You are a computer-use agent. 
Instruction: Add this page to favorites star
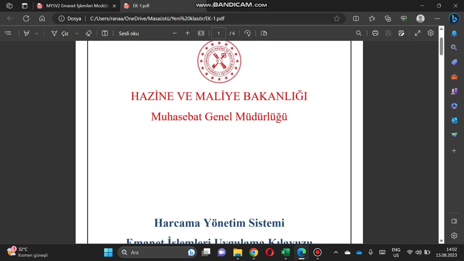click(337, 18)
